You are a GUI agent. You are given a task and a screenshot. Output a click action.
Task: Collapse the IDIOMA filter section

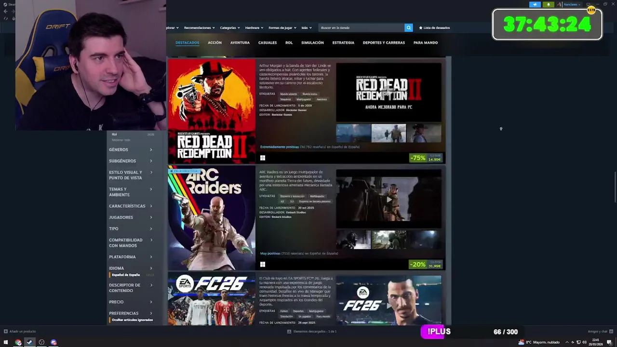(x=131, y=268)
